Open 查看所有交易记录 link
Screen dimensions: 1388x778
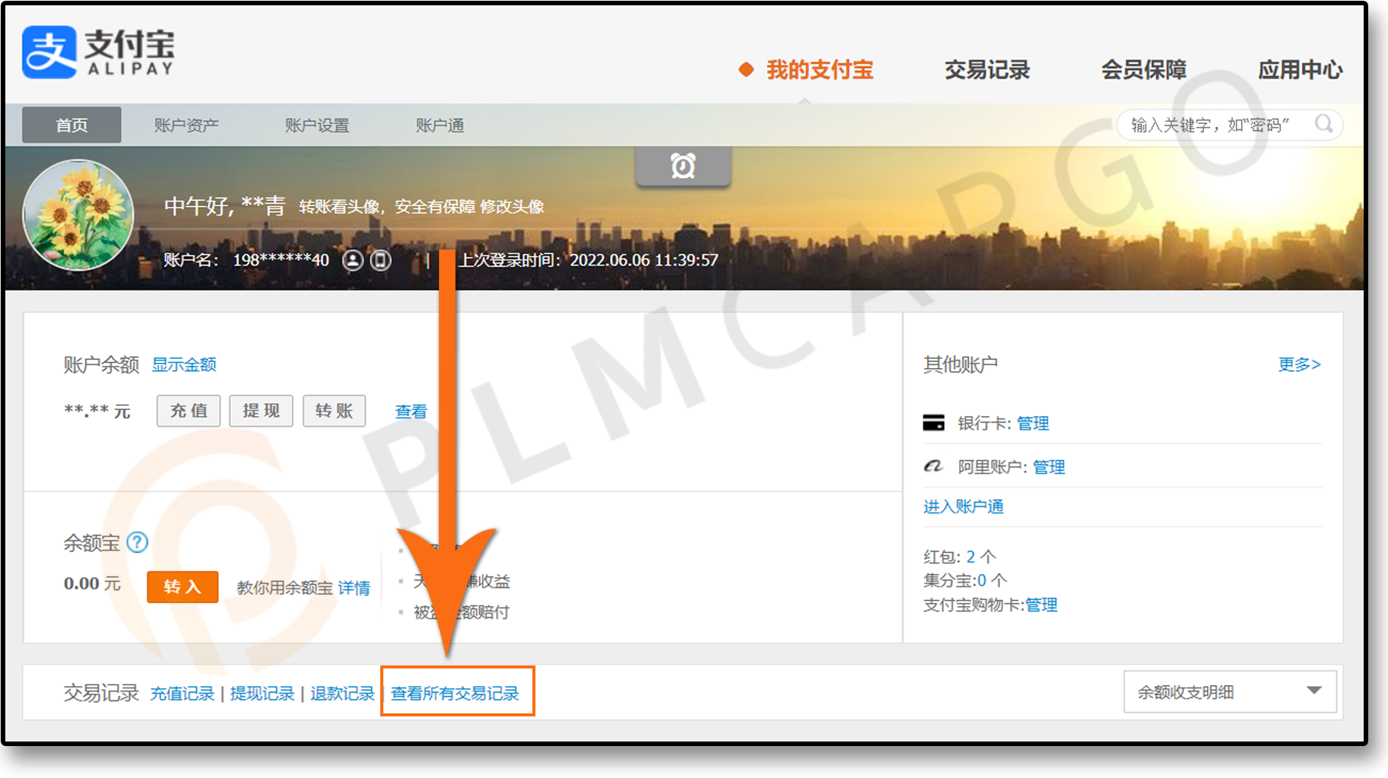pyautogui.click(x=455, y=694)
